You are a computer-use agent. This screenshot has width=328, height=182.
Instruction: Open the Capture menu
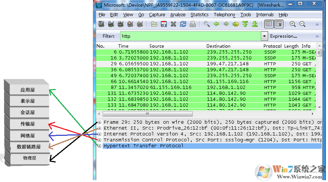tap(157, 15)
